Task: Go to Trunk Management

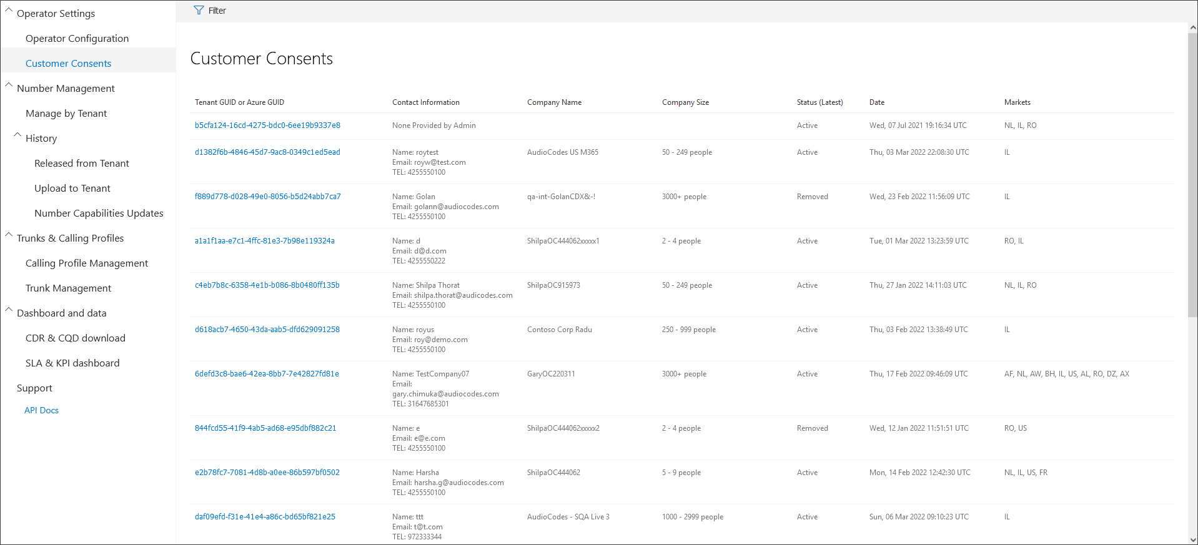Action: [x=68, y=288]
